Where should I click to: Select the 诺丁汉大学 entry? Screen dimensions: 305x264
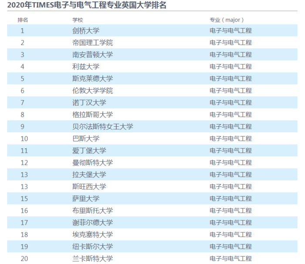click(x=89, y=102)
